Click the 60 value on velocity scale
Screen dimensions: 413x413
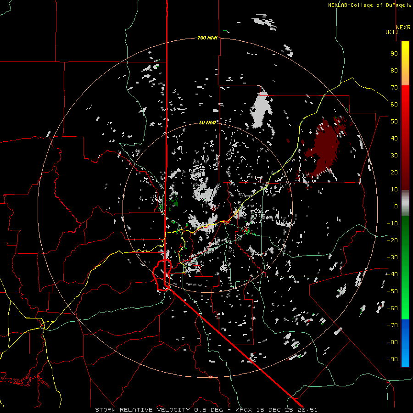394,104
